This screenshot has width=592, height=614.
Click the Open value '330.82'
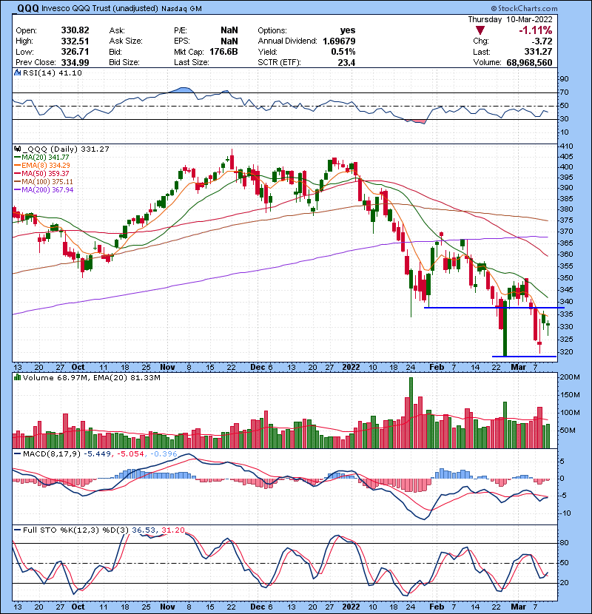75,30
